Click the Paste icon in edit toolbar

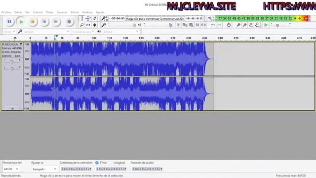click(x=191, y=25)
